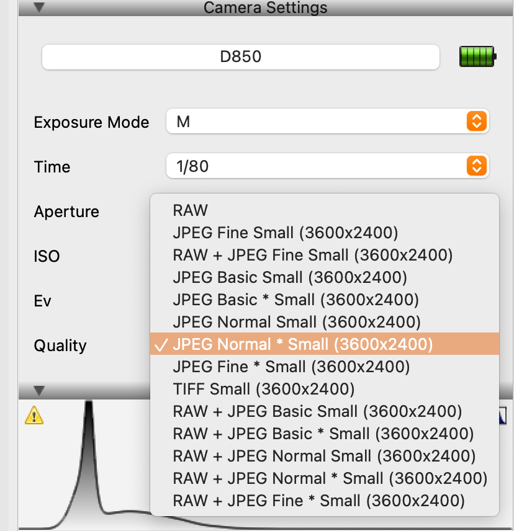This screenshot has width=514, height=531.
Task: Click the Quality label
Action: [x=60, y=346]
